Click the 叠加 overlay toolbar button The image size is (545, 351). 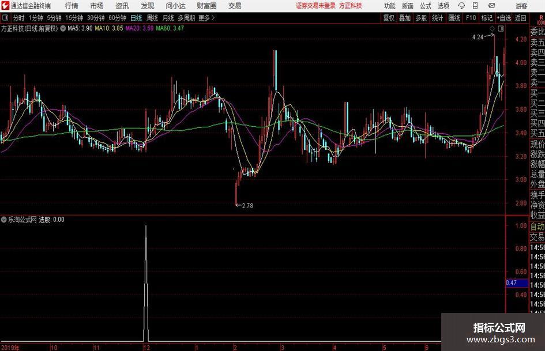tap(405, 18)
